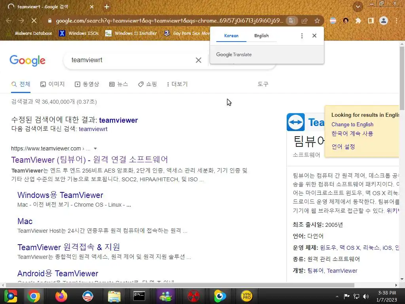The height and width of the screenshot is (304, 405).
Task: Go forward to next page
Action: click(x=21, y=21)
